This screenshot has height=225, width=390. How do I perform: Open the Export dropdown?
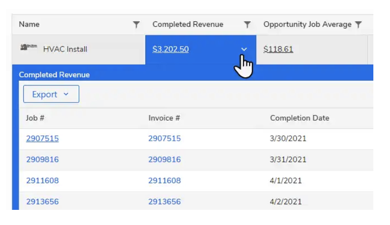[51, 94]
